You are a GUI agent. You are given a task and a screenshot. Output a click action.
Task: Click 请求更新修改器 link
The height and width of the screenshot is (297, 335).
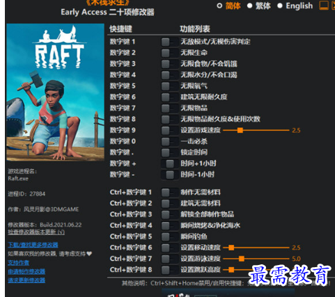[x=26, y=280]
